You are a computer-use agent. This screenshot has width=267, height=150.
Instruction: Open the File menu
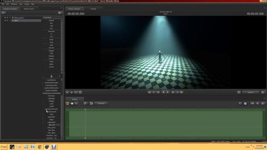pos(3,4)
